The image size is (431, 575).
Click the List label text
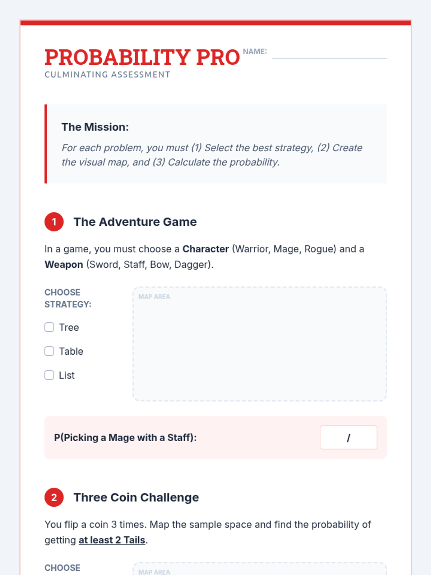point(67,375)
